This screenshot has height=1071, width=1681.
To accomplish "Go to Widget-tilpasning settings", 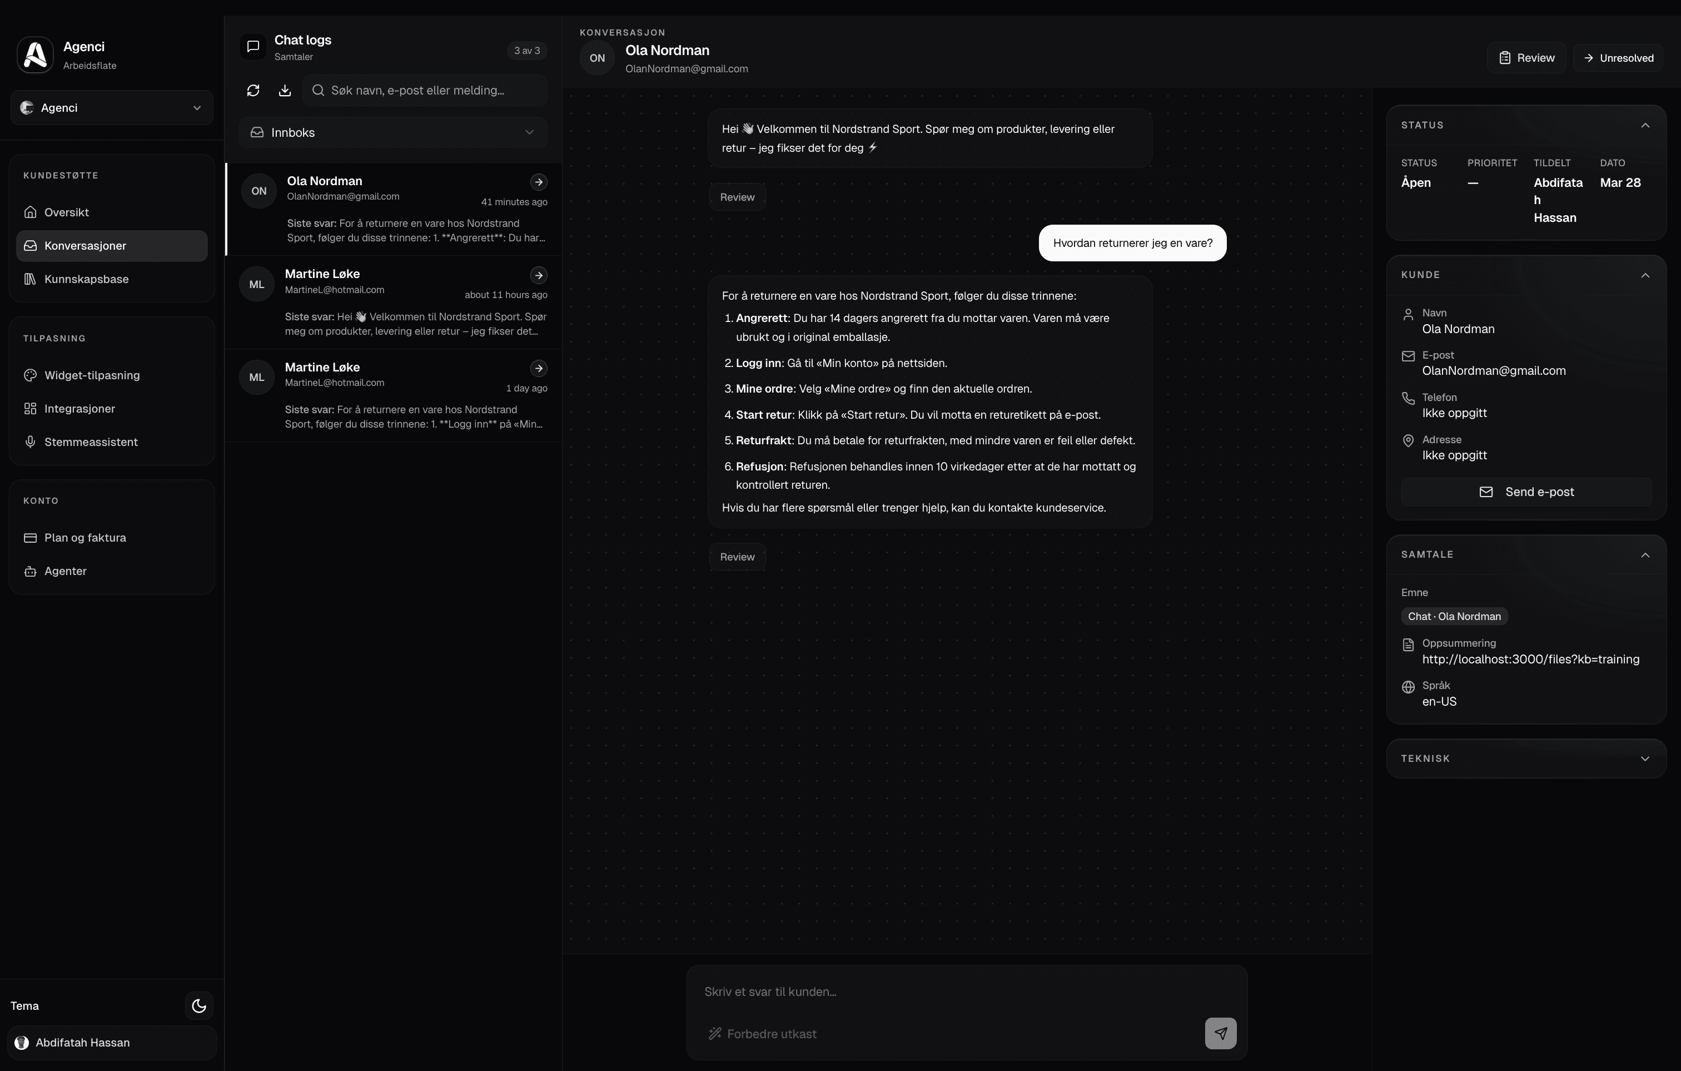I will (x=112, y=375).
